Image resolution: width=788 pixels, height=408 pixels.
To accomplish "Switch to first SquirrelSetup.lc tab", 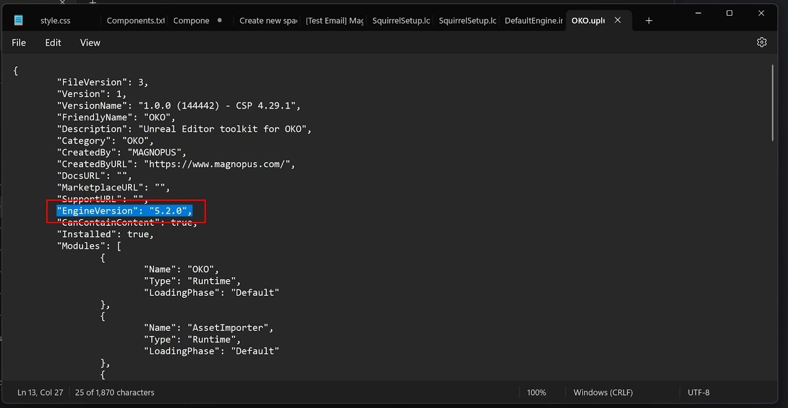I will tap(401, 21).
